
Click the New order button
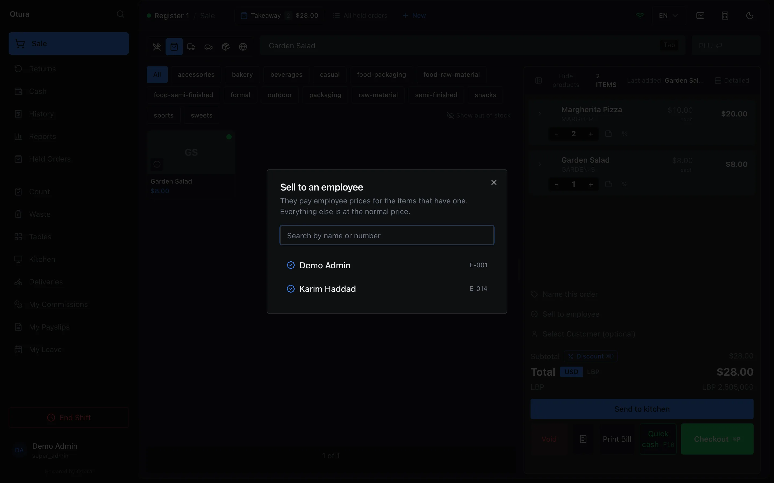point(414,16)
